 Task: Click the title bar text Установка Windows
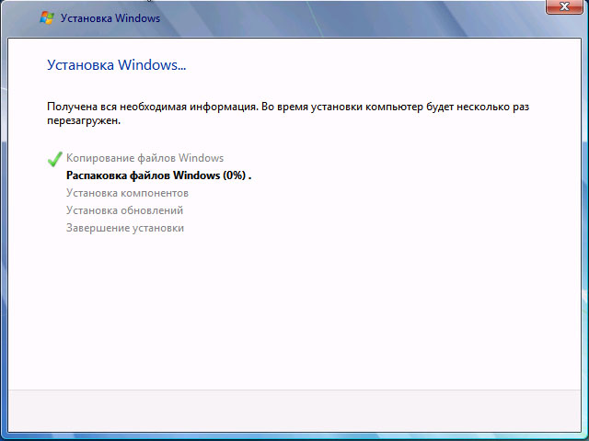coord(110,18)
